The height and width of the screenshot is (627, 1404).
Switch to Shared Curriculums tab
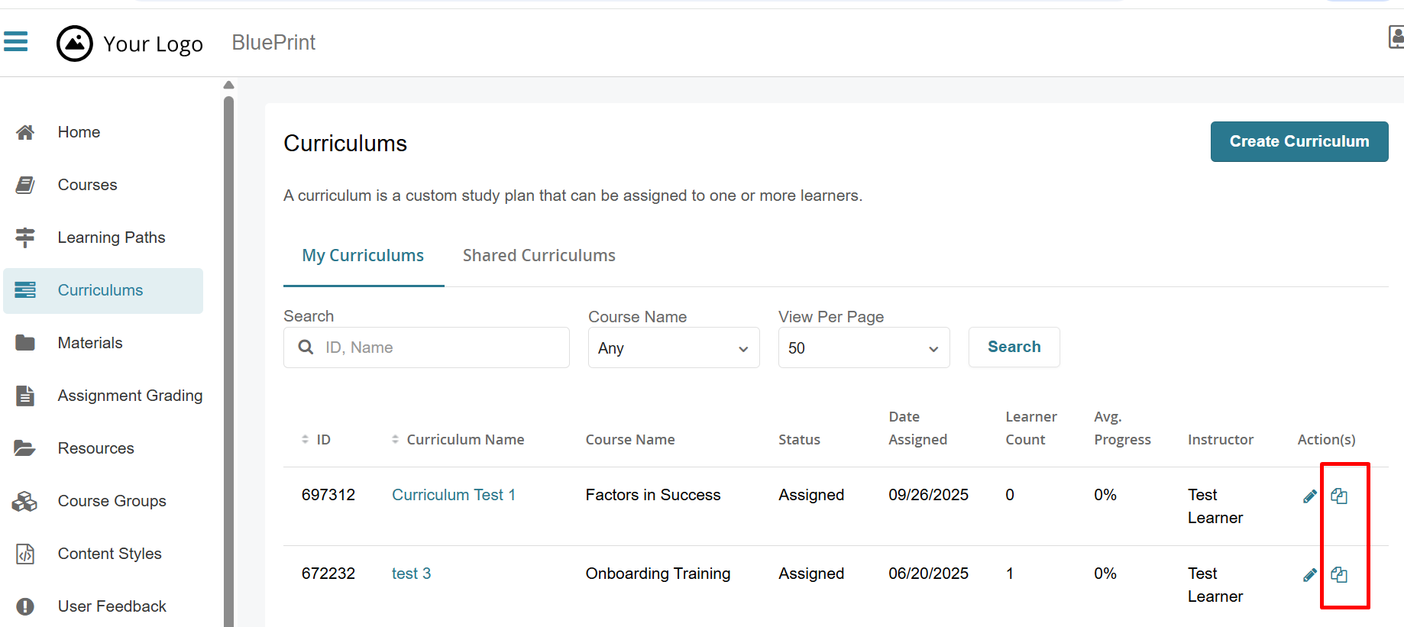click(x=539, y=256)
